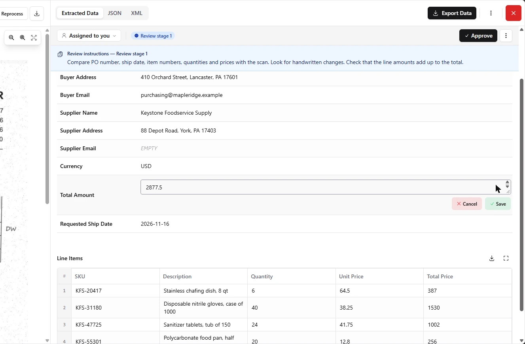
Task: Save the Total Amount edit
Action: pyautogui.click(x=498, y=204)
